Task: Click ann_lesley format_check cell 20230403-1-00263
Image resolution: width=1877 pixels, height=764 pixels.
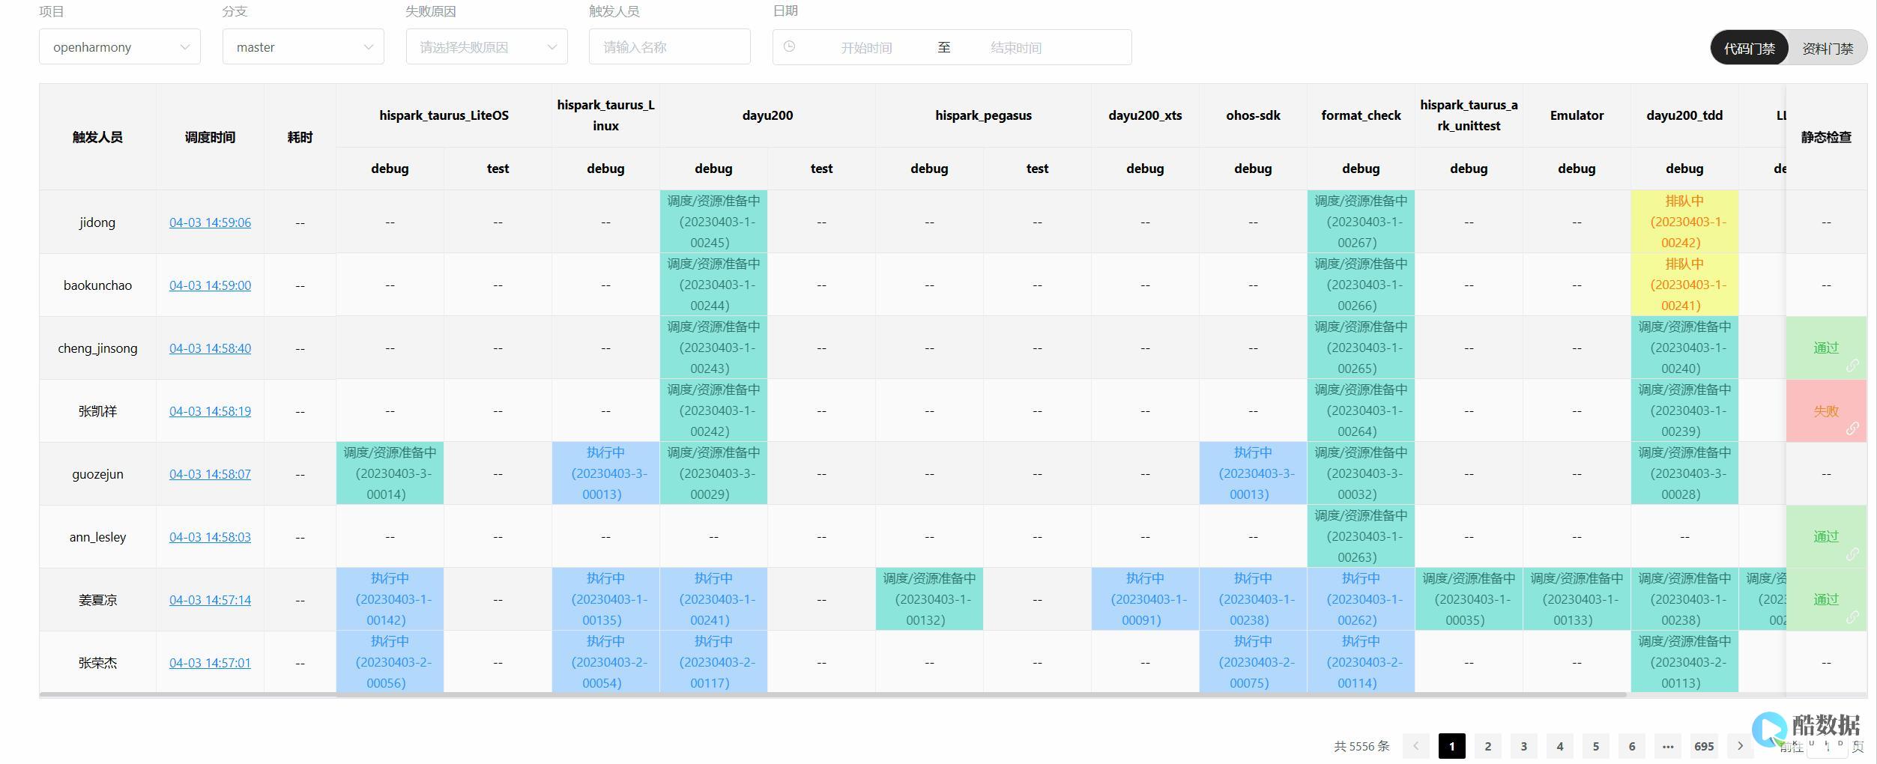Action: coord(1361,536)
